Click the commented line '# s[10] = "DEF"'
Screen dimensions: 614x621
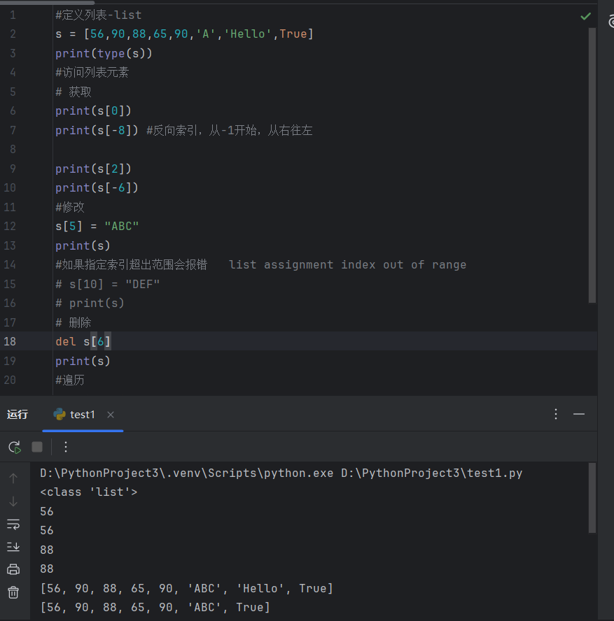[107, 284]
